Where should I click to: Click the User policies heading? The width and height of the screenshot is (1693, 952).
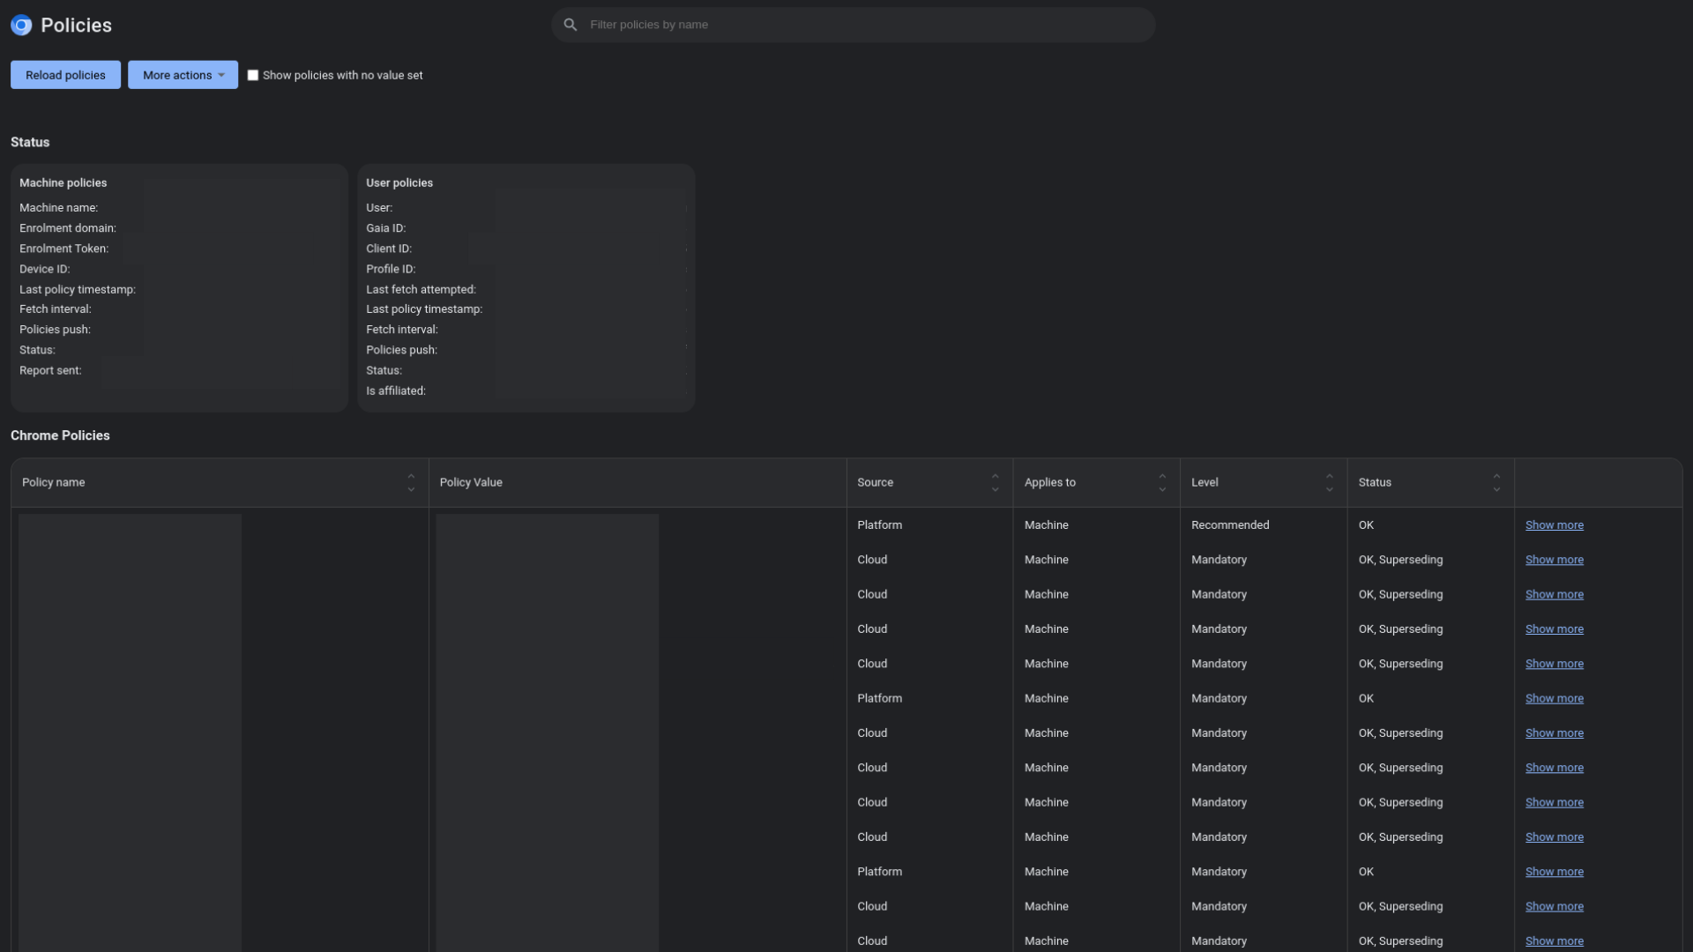point(399,182)
